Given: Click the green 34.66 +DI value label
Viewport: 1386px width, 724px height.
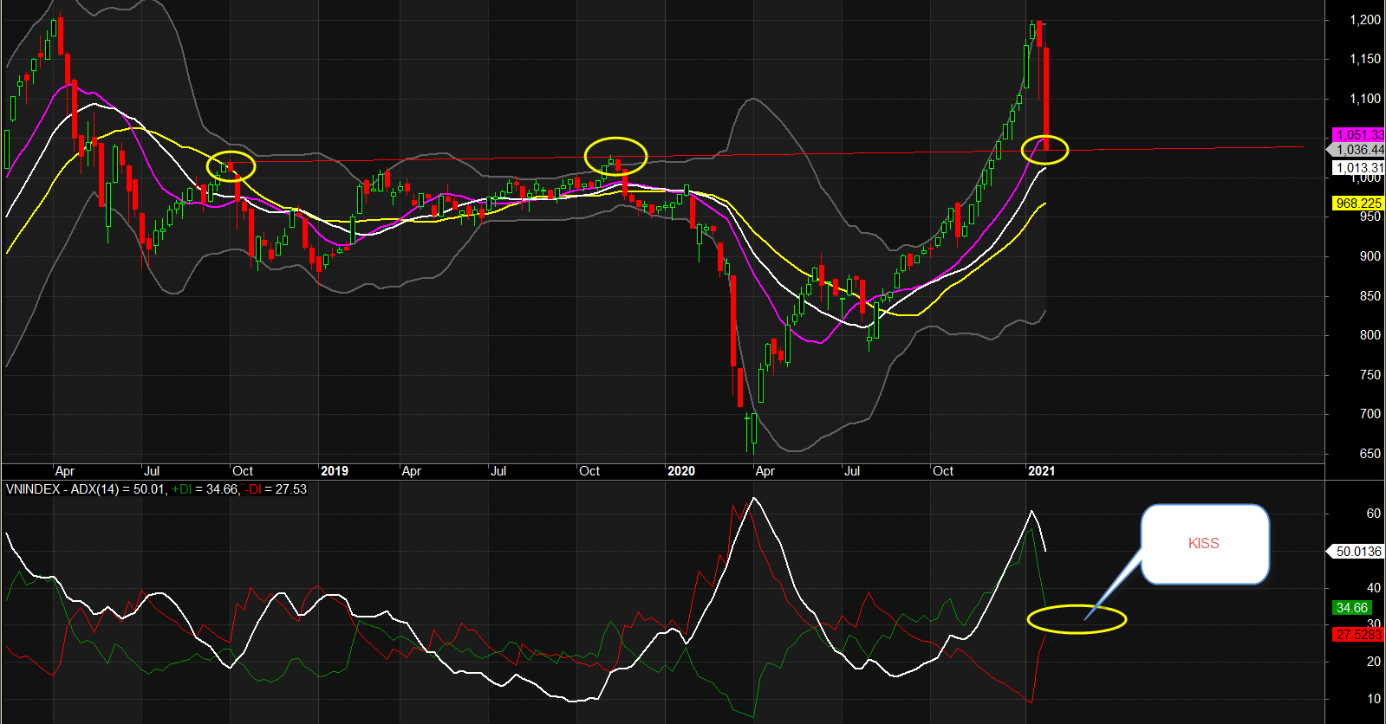Looking at the screenshot, I should tap(1352, 608).
